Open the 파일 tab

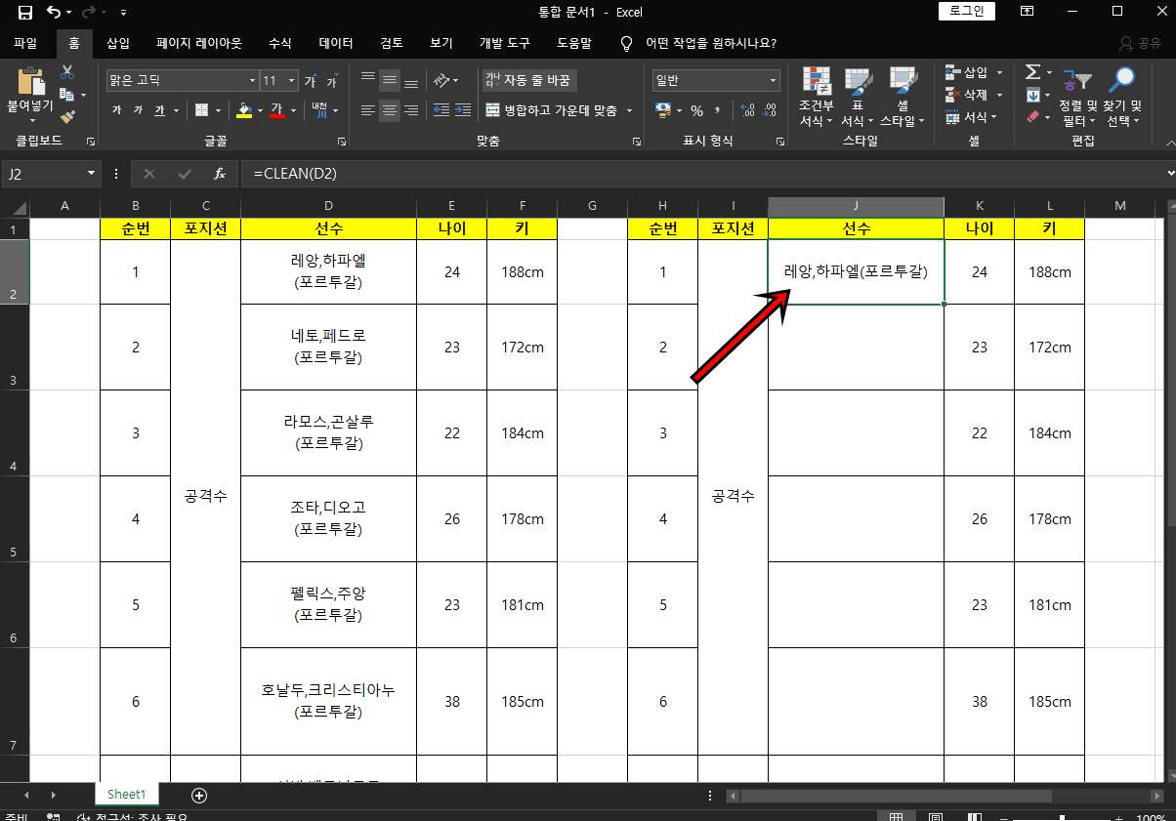click(x=25, y=43)
